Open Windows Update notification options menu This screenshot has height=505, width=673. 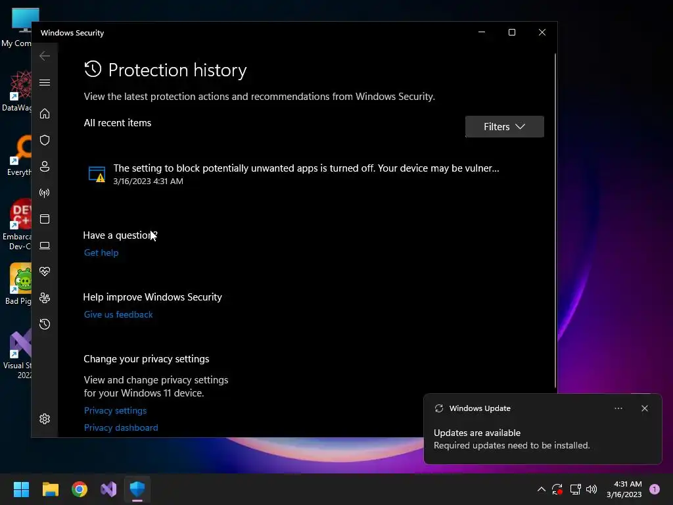coord(618,408)
